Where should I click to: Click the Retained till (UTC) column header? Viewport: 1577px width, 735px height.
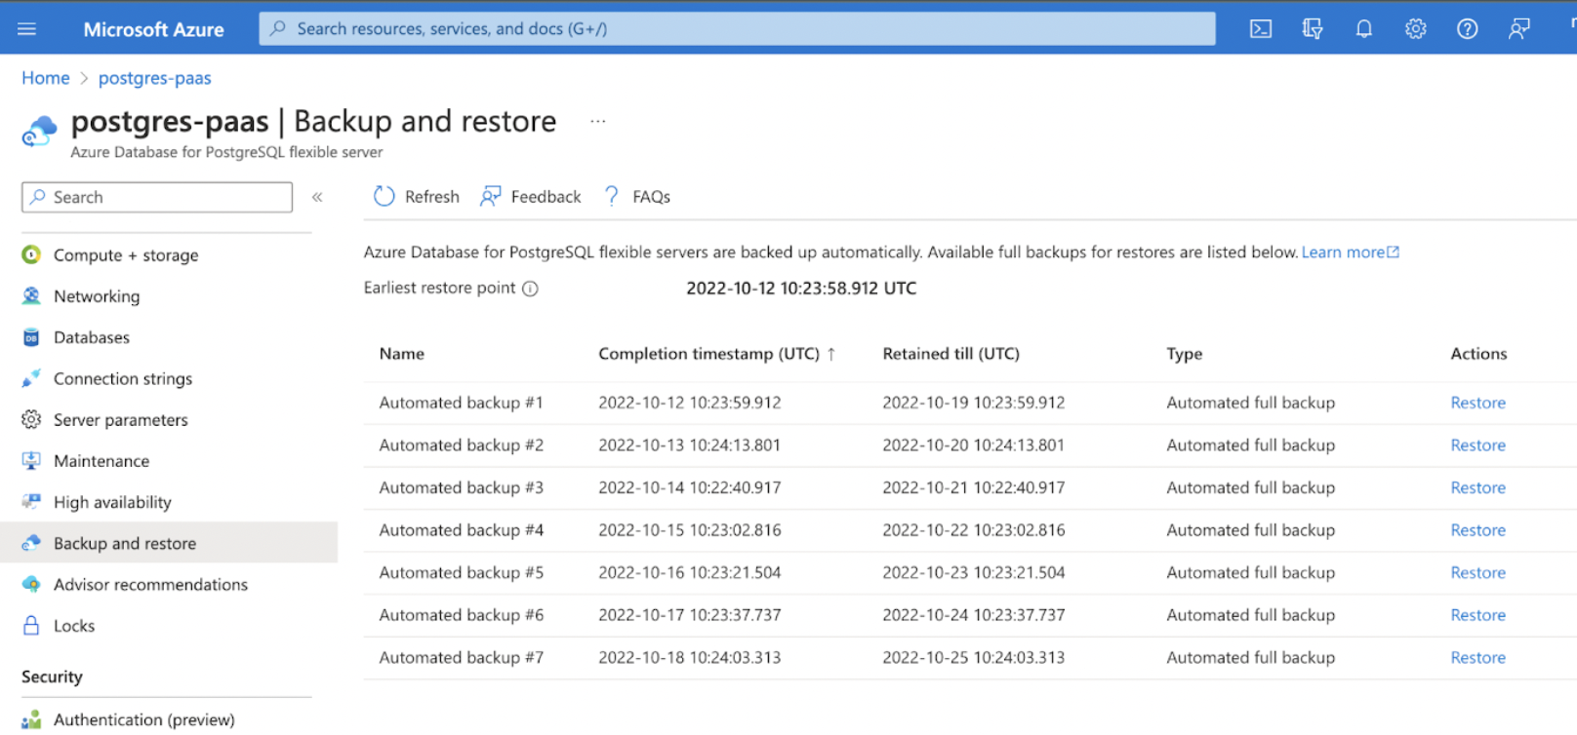[x=951, y=354]
